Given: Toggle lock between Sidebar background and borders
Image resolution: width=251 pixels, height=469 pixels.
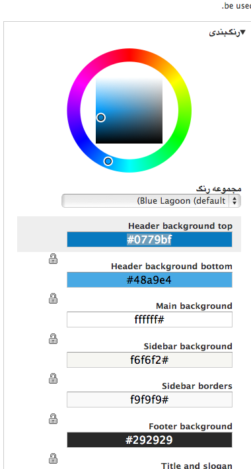Looking at the screenshot, I should point(54,378).
